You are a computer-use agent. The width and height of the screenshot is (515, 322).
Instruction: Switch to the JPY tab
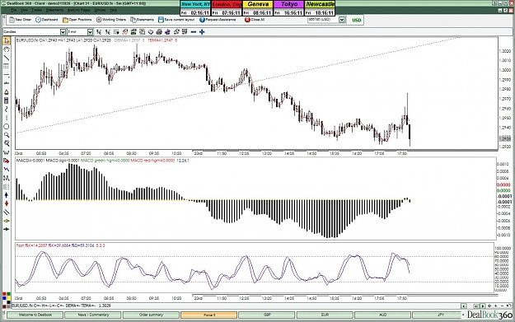click(437, 315)
